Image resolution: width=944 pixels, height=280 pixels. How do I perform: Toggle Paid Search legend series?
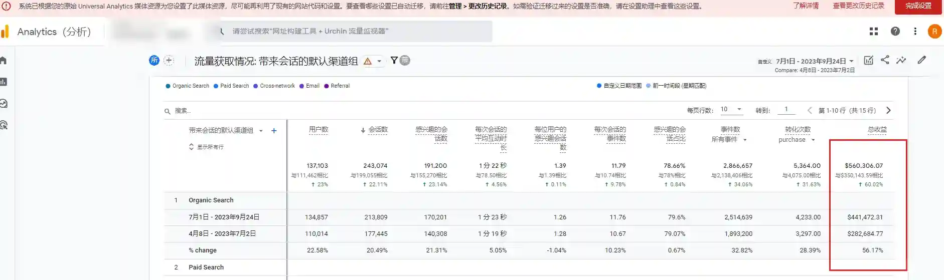(231, 86)
